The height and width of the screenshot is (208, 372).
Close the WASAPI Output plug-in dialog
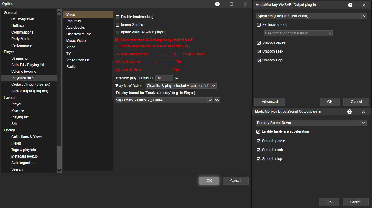pos(364,5)
